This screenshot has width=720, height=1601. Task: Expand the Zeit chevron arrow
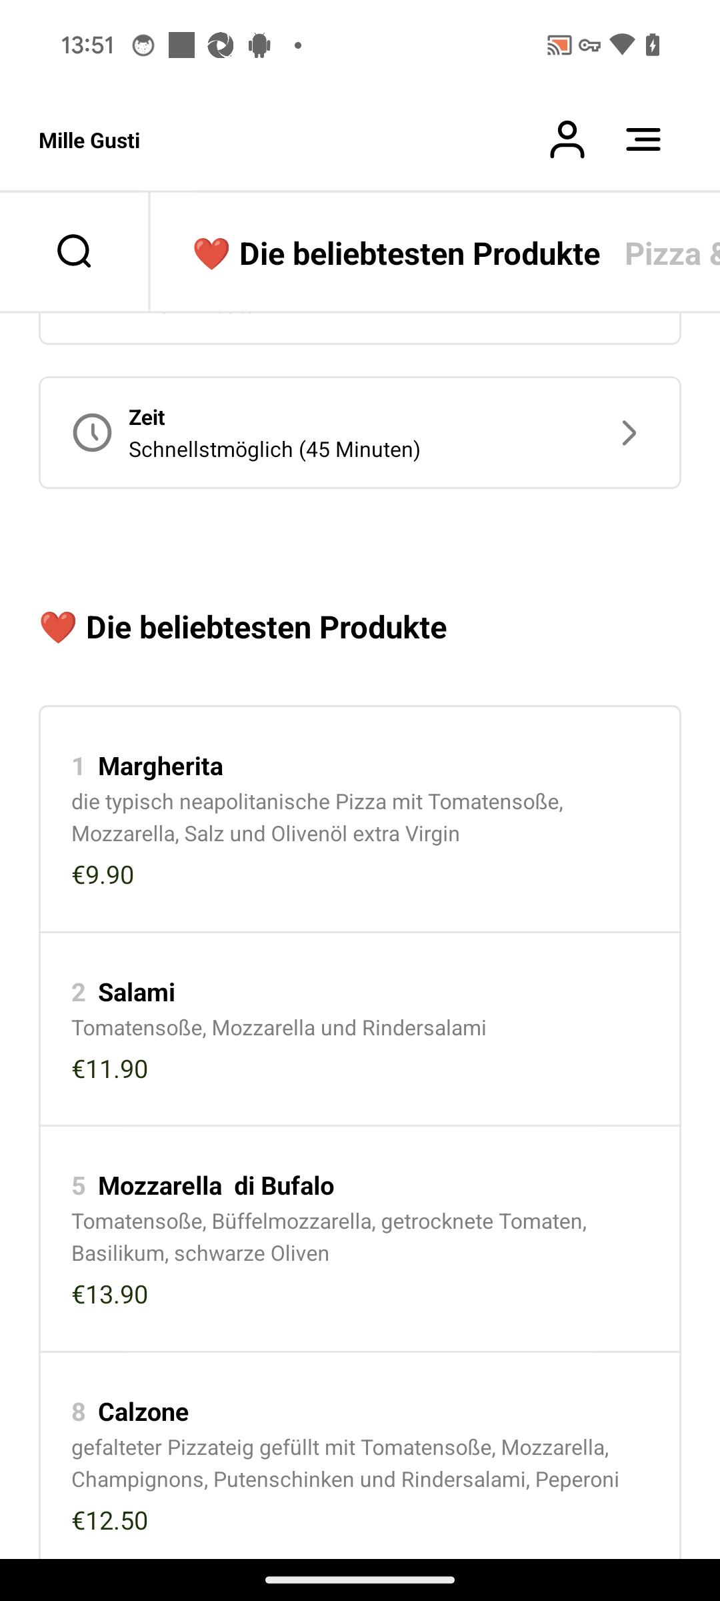[629, 433]
